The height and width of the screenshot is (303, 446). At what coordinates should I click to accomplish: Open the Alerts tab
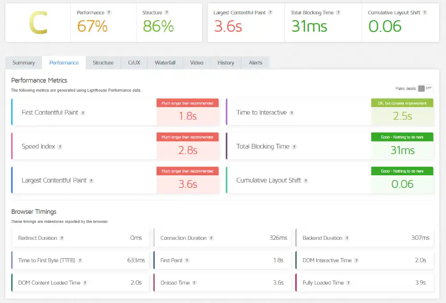(x=256, y=63)
